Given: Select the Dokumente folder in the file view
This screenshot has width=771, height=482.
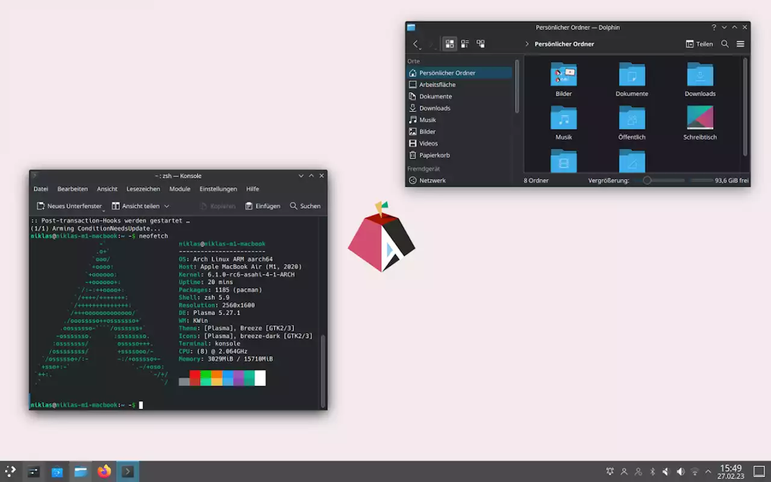Looking at the screenshot, I should [632, 80].
